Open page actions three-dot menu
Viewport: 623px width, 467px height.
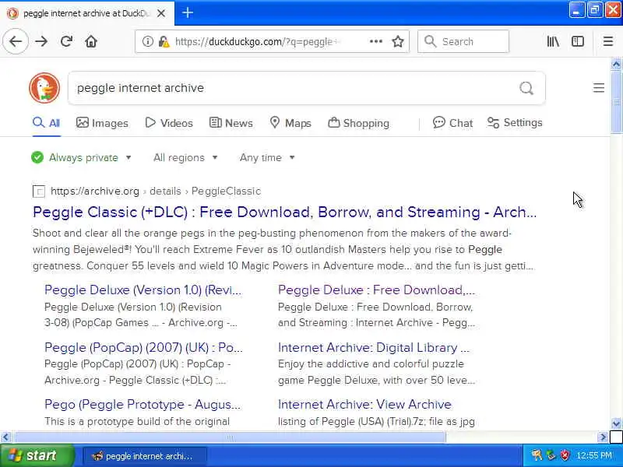pos(376,41)
